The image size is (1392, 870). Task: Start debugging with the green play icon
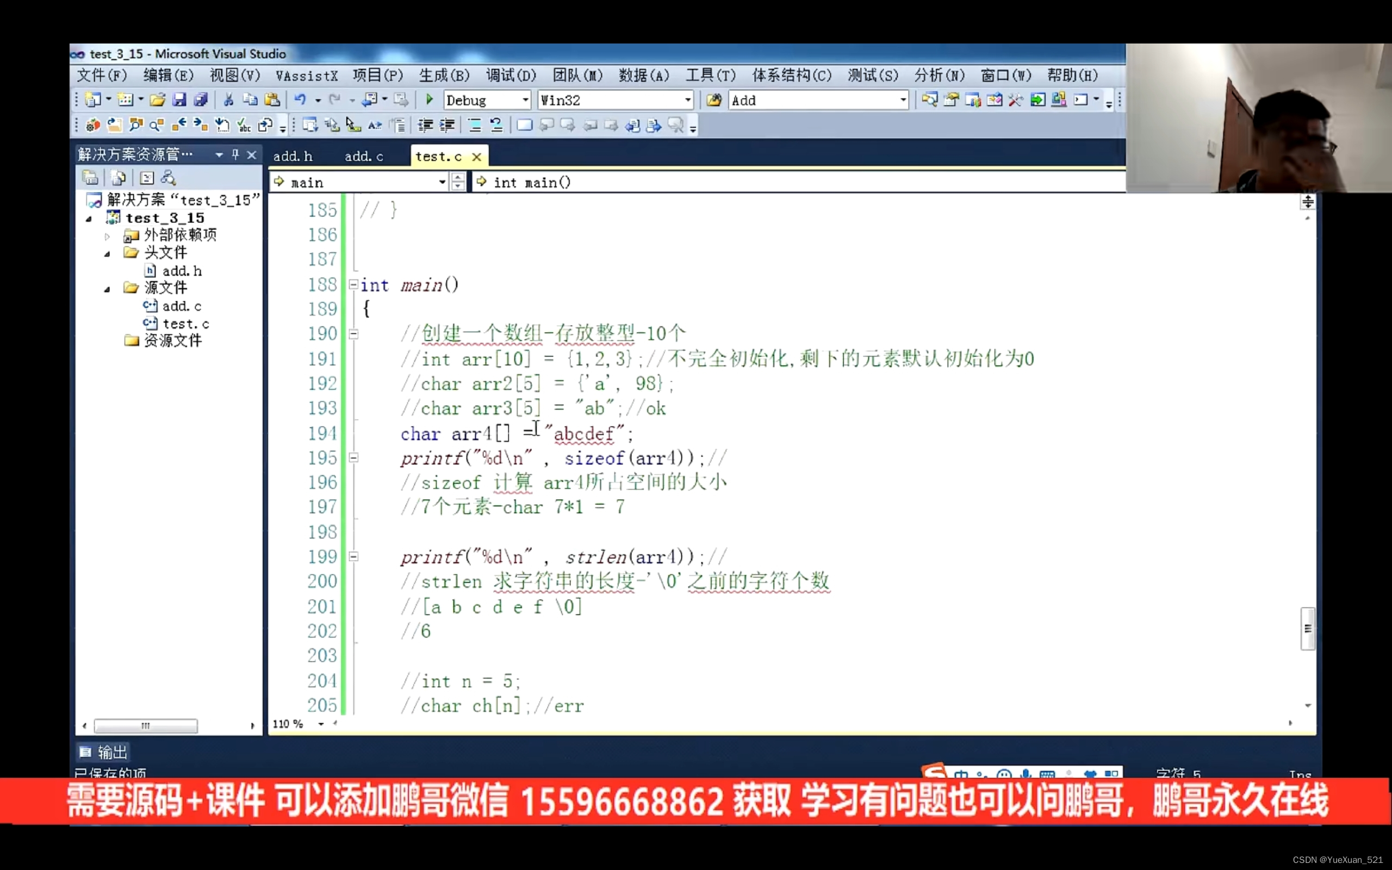tap(429, 100)
